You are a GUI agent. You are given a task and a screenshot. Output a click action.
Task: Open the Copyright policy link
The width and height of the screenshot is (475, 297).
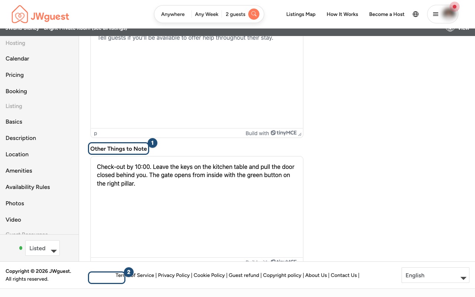(282, 275)
